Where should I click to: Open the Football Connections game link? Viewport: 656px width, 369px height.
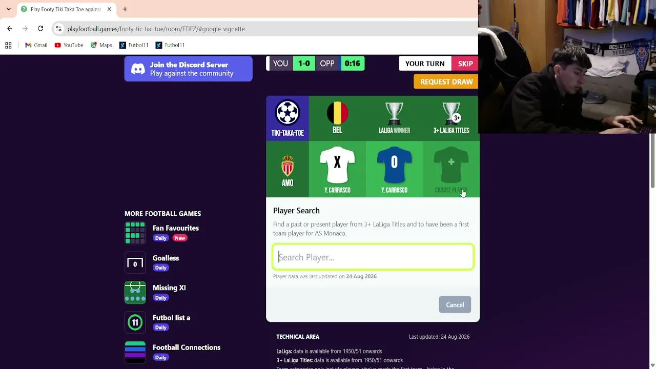click(x=187, y=347)
